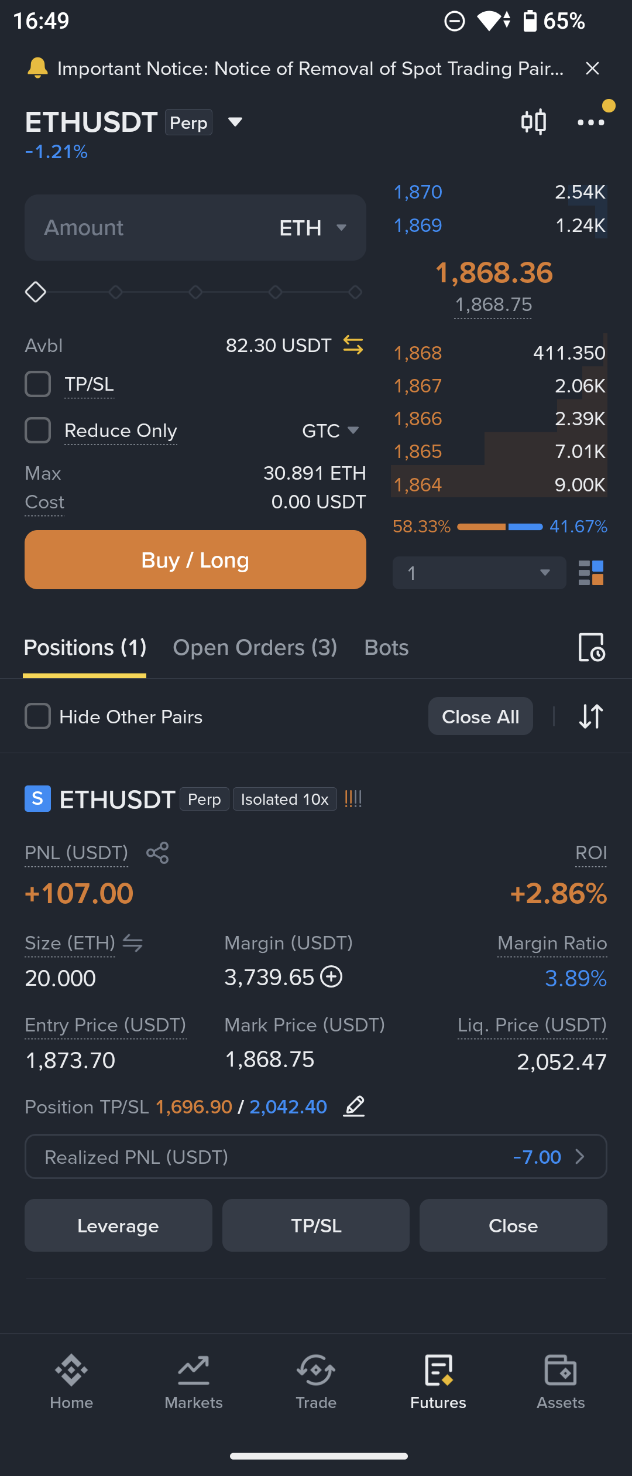The width and height of the screenshot is (632, 1476).
Task: Edit Position TP/SL with pencil icon
Action: [354, 1106]
